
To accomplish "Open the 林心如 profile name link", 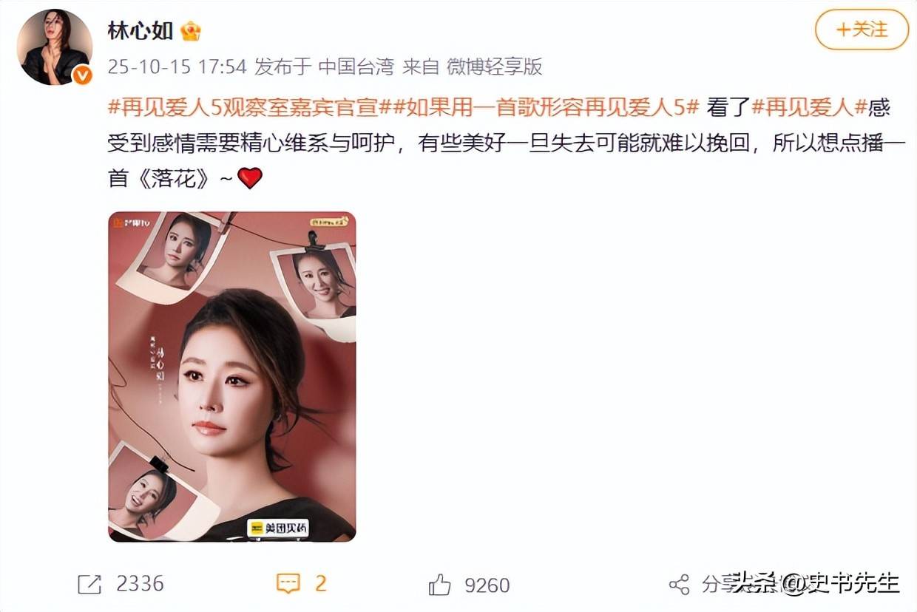I will click(141, 31).
